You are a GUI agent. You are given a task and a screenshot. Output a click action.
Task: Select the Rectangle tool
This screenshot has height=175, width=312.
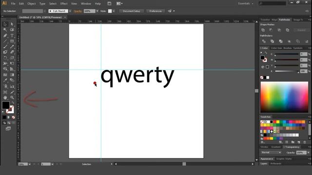point(12,41)
